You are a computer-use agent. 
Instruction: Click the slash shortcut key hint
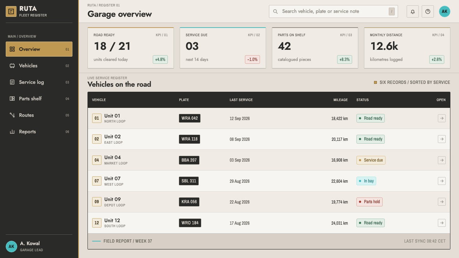[392, 11]
